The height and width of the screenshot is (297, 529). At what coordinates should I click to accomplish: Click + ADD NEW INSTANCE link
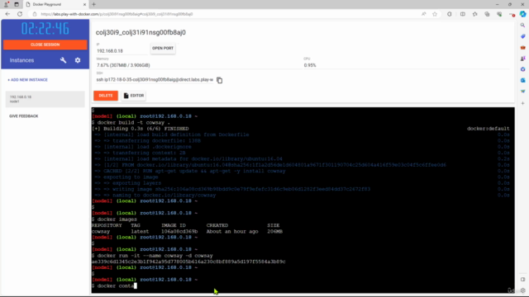tap(27, 80)
